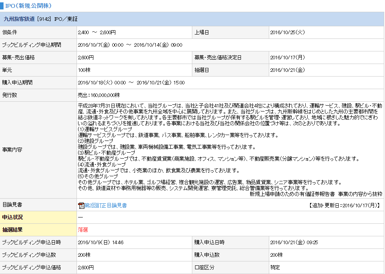Image resolution: width=385 pixels, height=274 pixels.
Task: Click the 抽選結果 label
Action: (x=12, y=230)
